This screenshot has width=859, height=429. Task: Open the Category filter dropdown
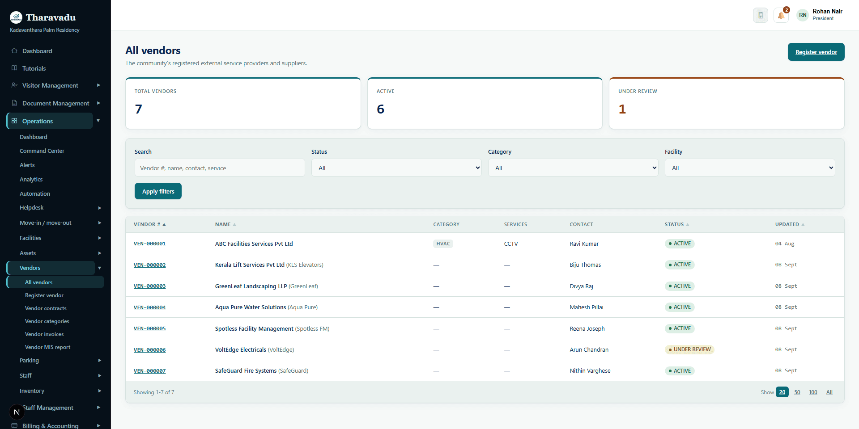[573, 168]
